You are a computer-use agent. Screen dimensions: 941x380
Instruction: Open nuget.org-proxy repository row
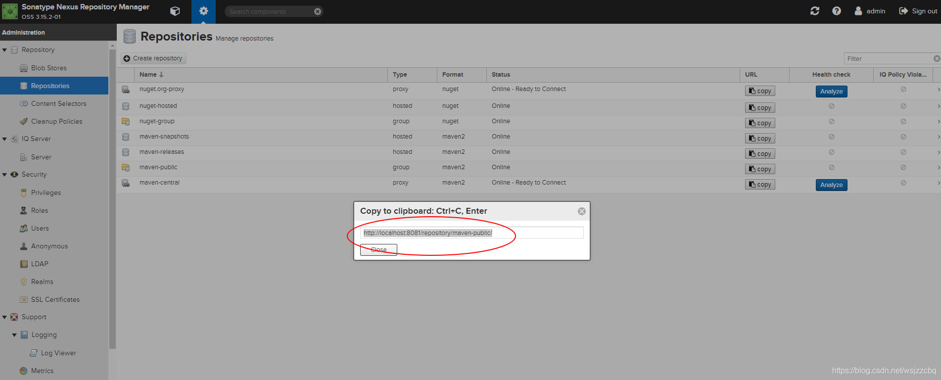click(x=528, y=91)
